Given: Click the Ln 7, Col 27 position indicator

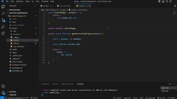Looking at the screenshot, I should pyautogui.click(x=117, y=98).
